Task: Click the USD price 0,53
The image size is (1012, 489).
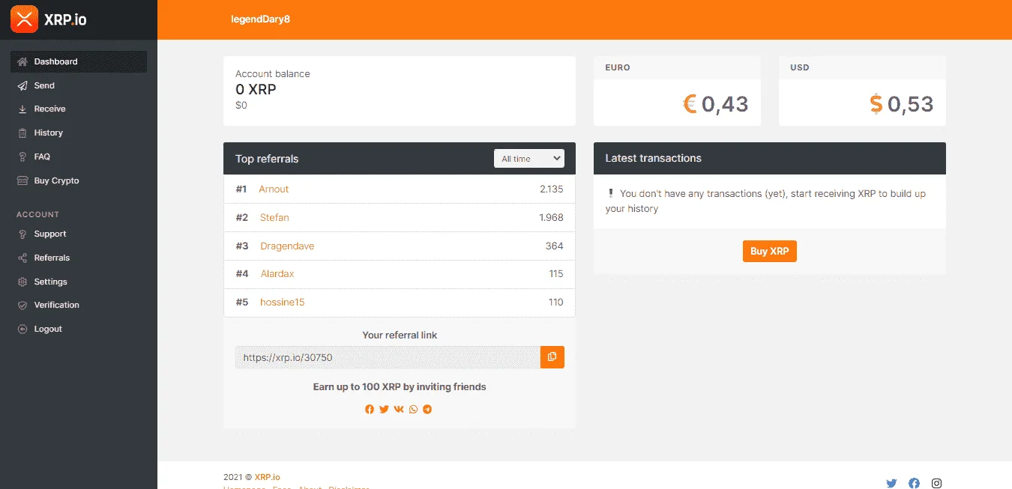Action: pos(911,104)
